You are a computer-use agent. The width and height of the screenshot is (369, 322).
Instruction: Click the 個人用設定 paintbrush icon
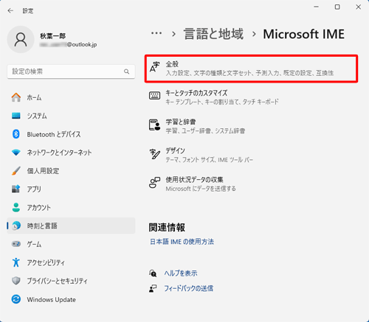coord(16,171)
